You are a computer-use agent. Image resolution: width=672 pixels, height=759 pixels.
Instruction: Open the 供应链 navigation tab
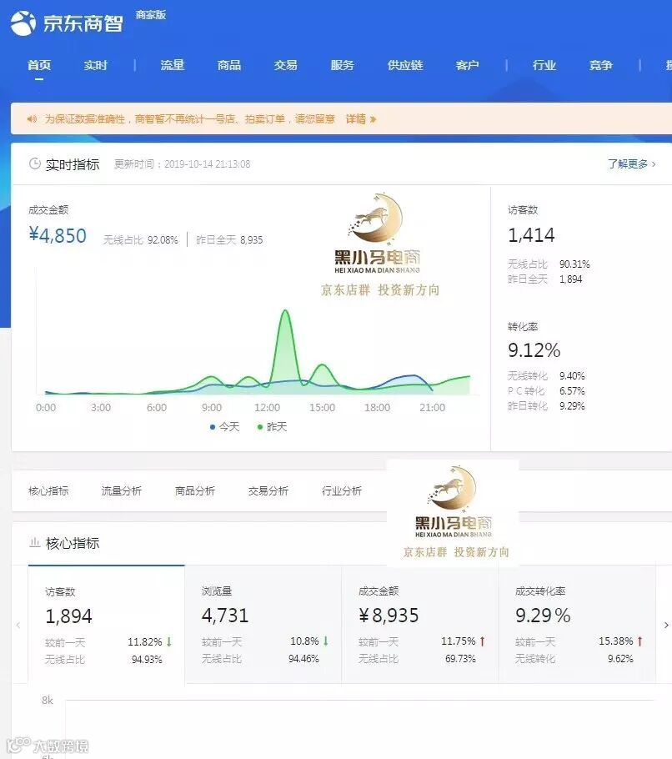click(405, 65)
